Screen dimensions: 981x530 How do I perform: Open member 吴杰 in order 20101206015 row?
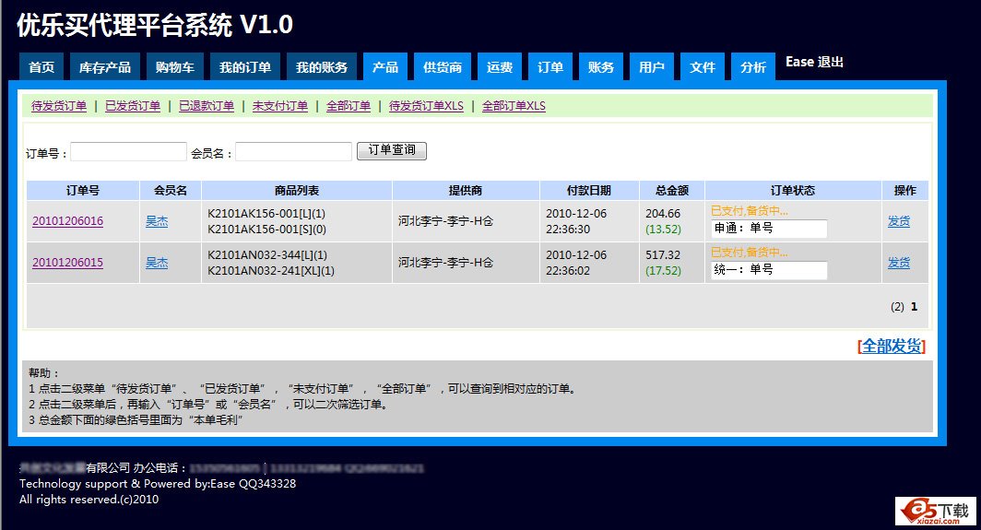tap(157, 263)
